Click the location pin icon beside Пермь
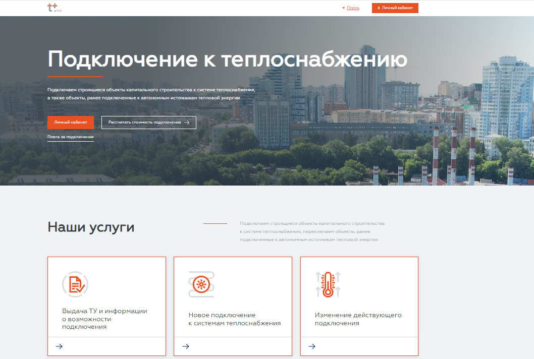 point(343,8)
